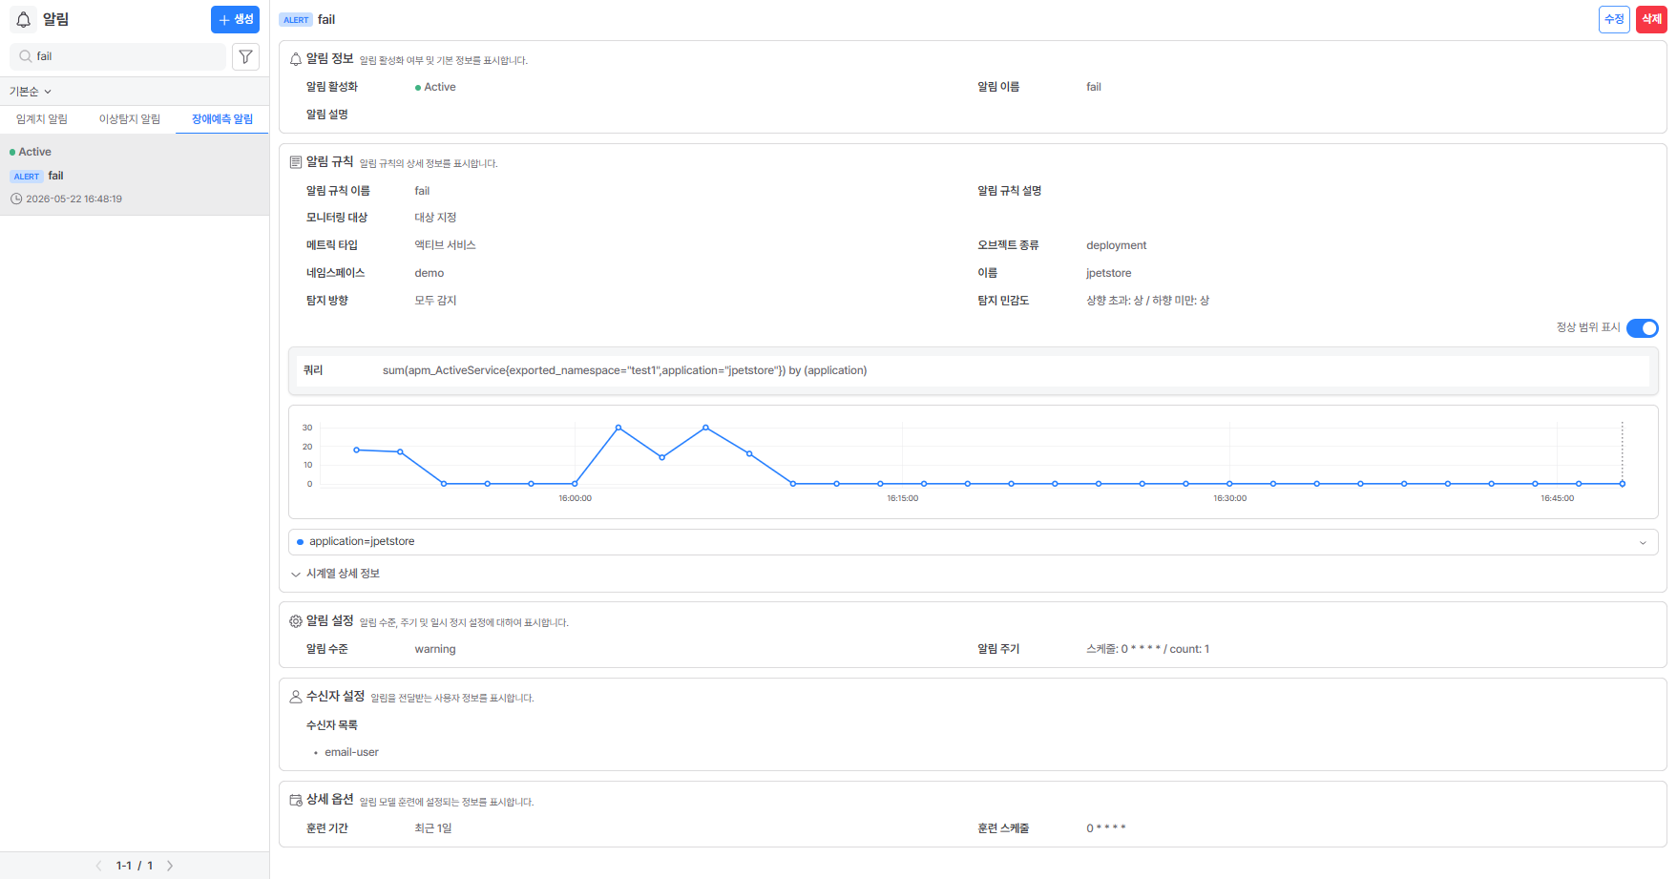This screenshot has height=879, width=1677.
Task: Go to previous page arrow in pagination
Action: click(x=98, y=866)
